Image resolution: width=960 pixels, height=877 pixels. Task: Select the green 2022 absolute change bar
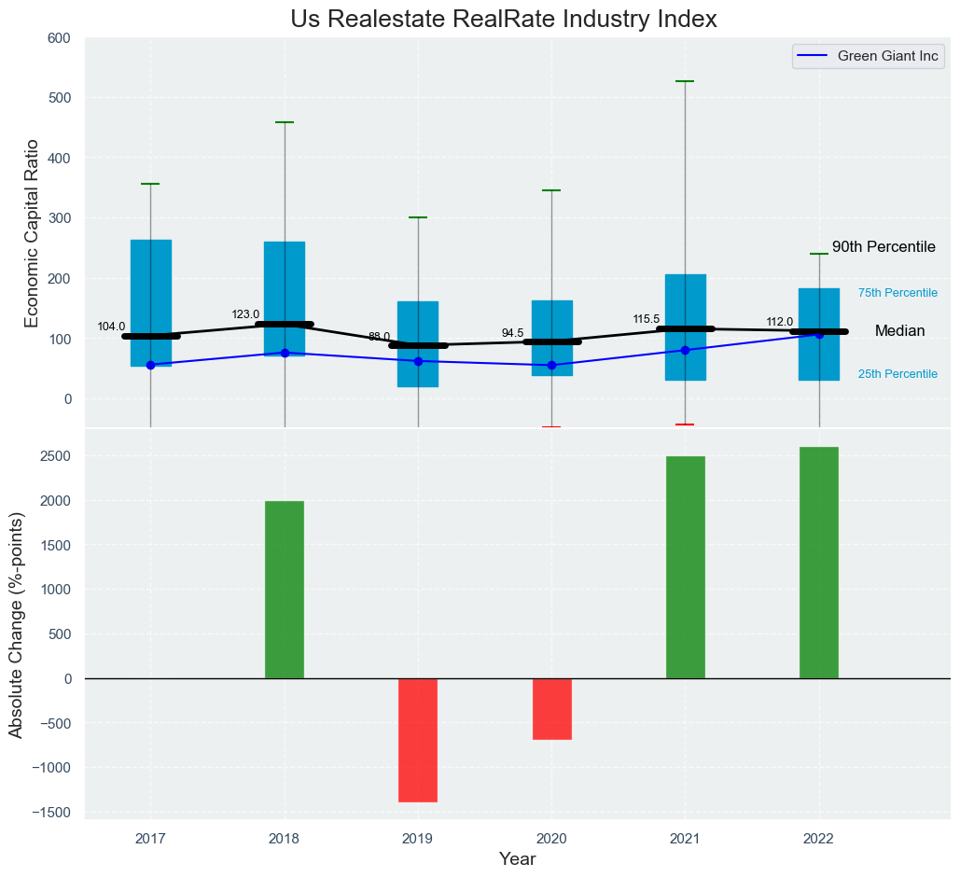[818, 563]
